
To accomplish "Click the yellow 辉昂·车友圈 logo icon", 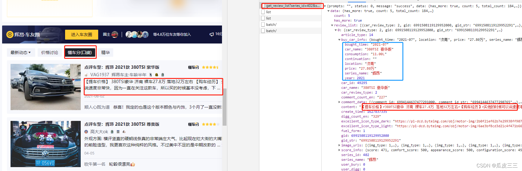I will [x=10, y=34].
